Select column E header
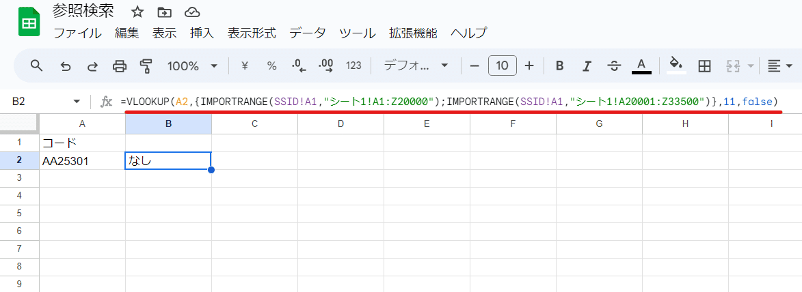This screenshot has width=802, height=292. pos(427,123)
